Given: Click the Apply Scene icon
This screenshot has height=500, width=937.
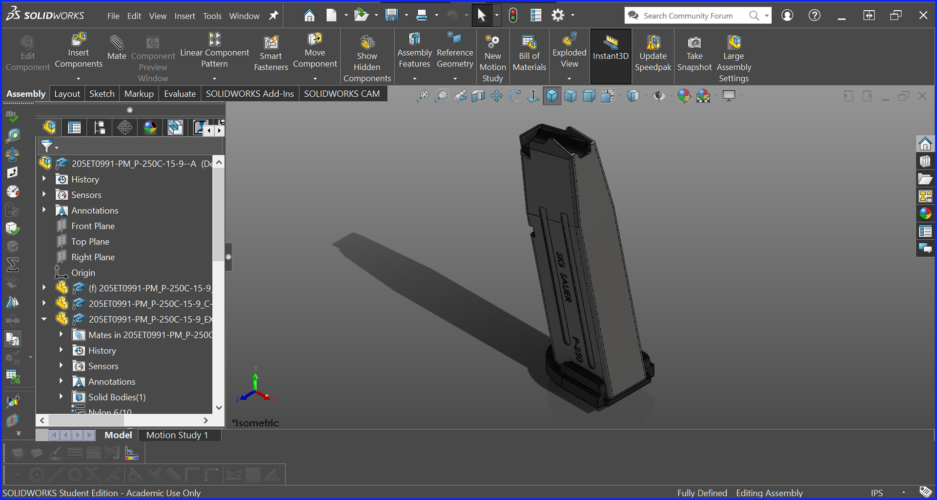Looking at the screenshot, I should (703, 96).
